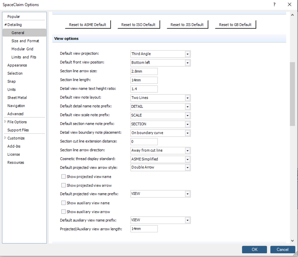Select the Popular options page
This screenshot has height=257, width=298.
[x=14, y=17]
